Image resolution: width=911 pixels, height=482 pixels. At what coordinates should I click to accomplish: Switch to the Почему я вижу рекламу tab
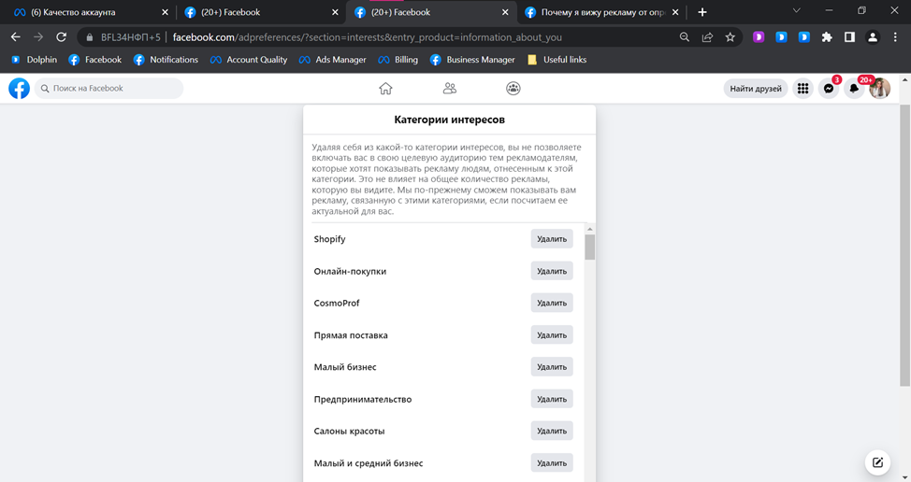point(601,12)
